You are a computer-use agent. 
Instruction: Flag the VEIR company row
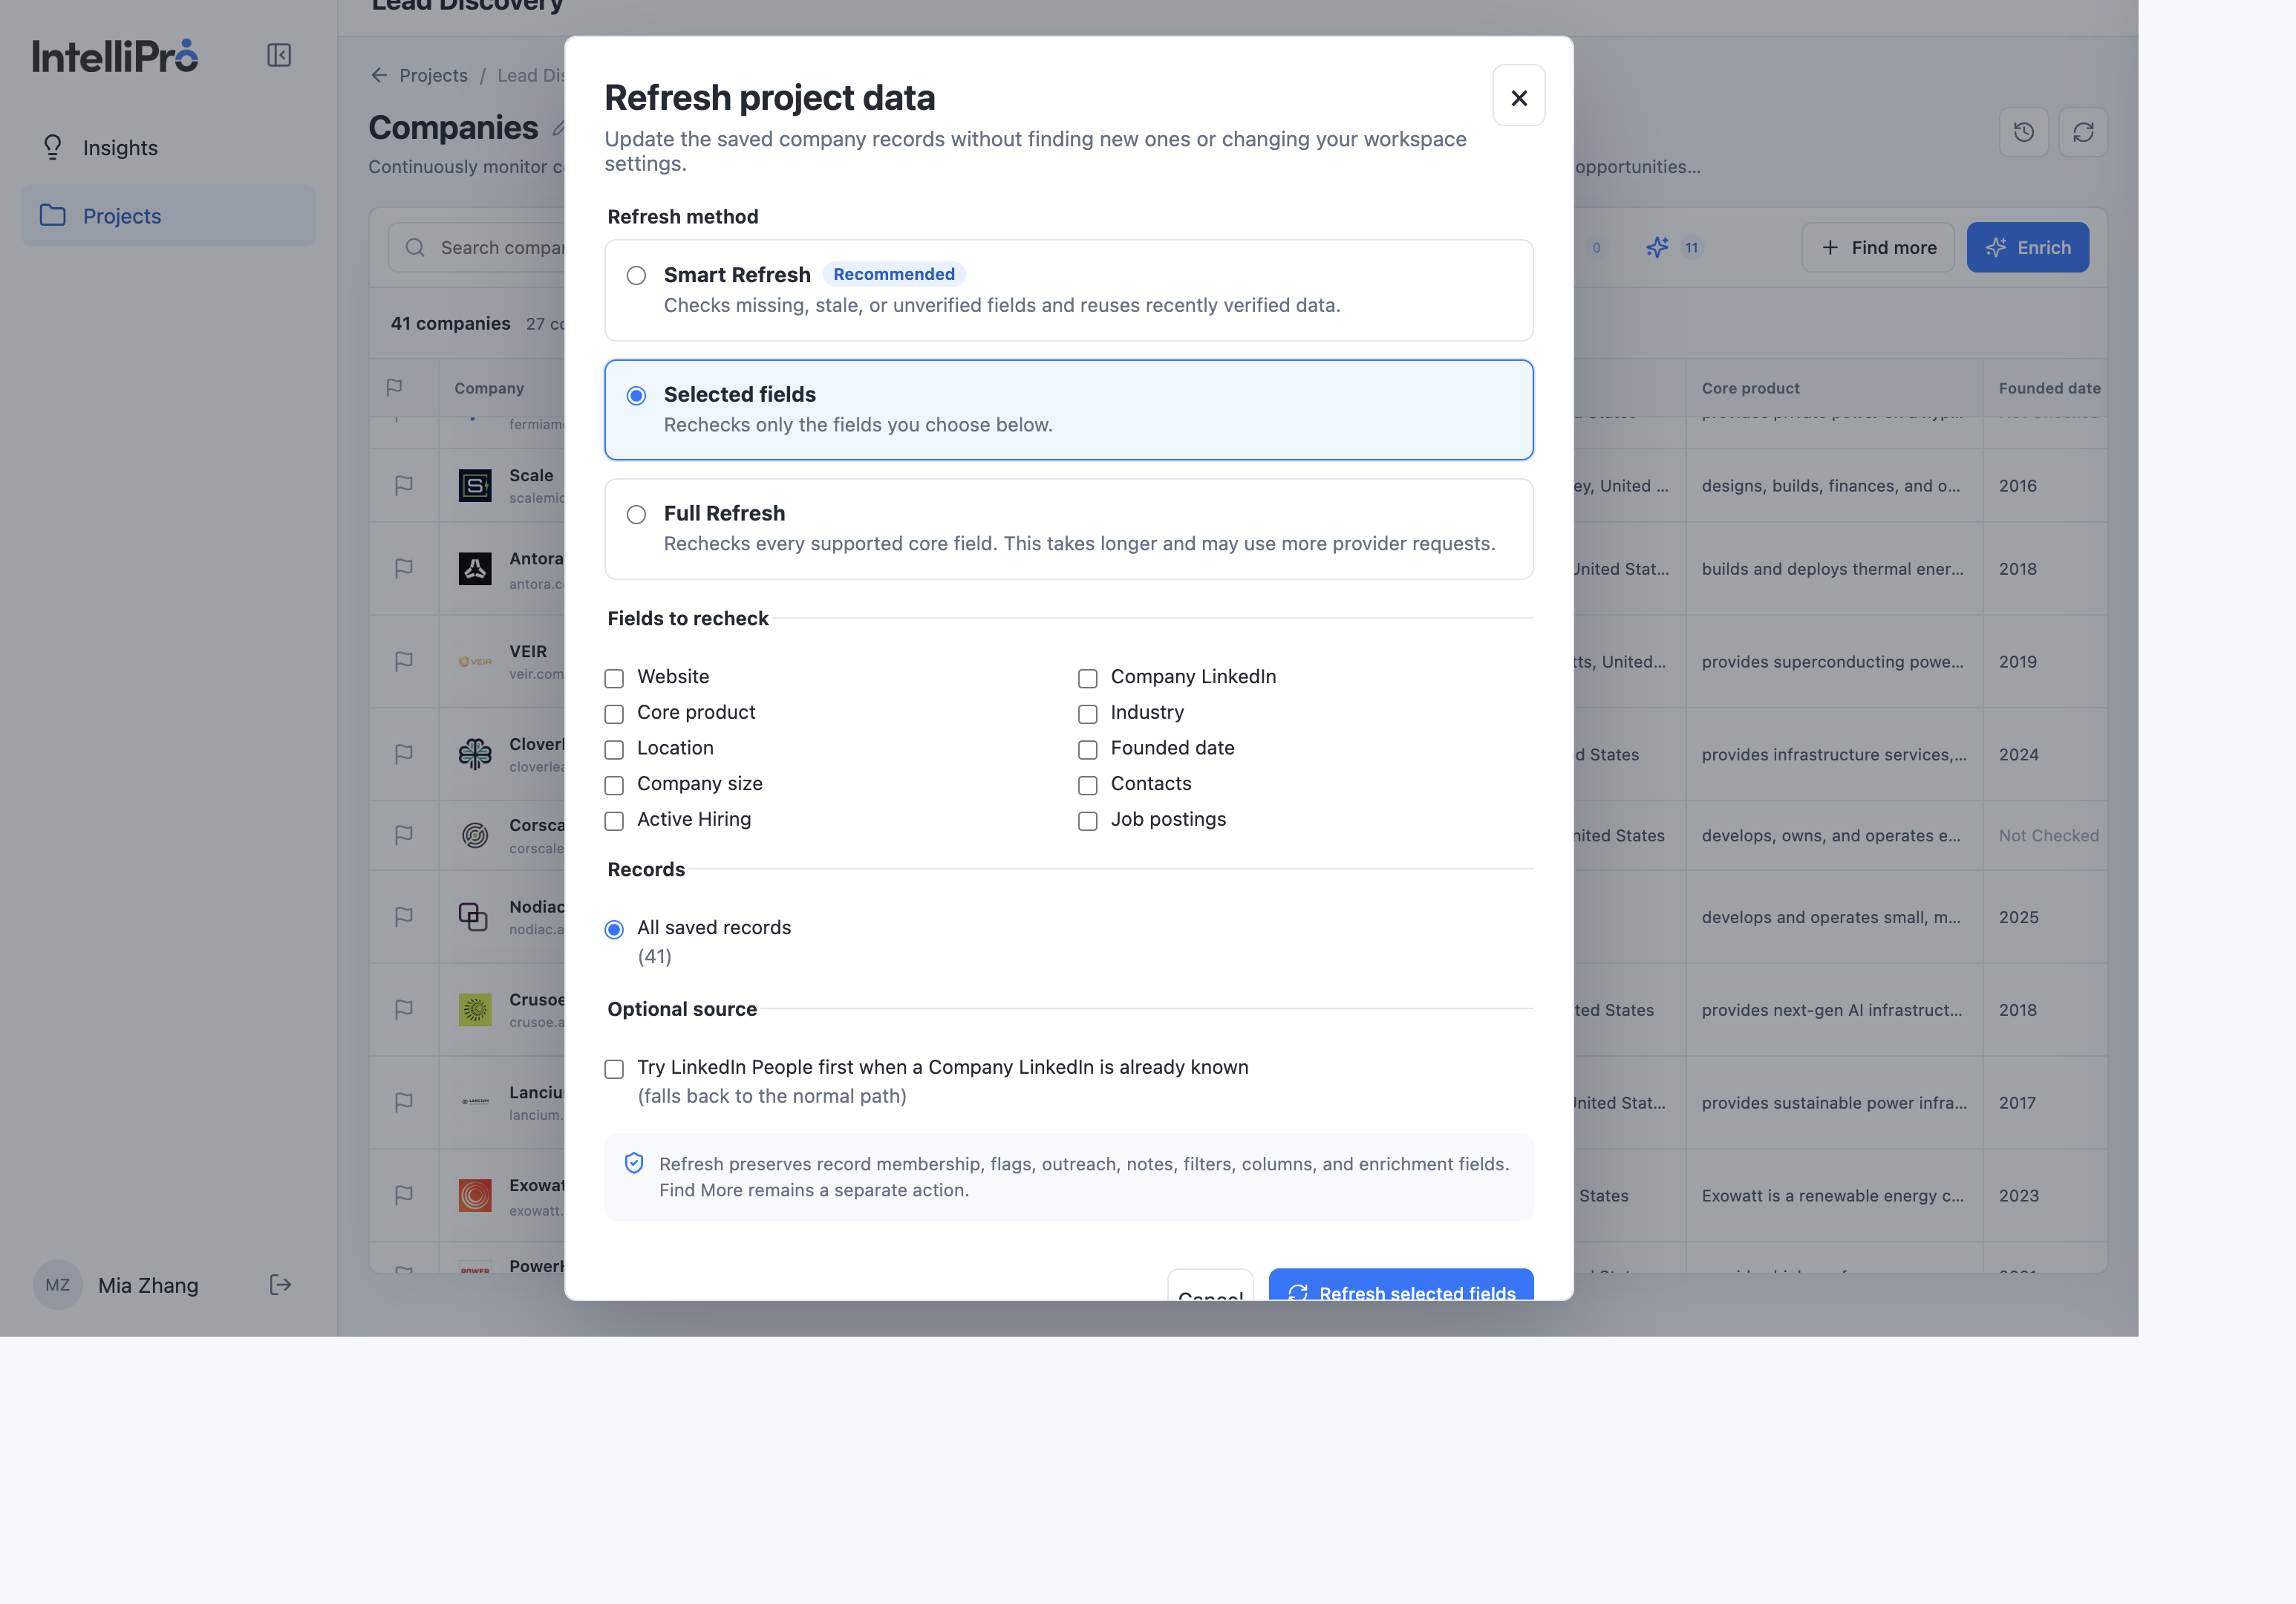coord(404,661)
